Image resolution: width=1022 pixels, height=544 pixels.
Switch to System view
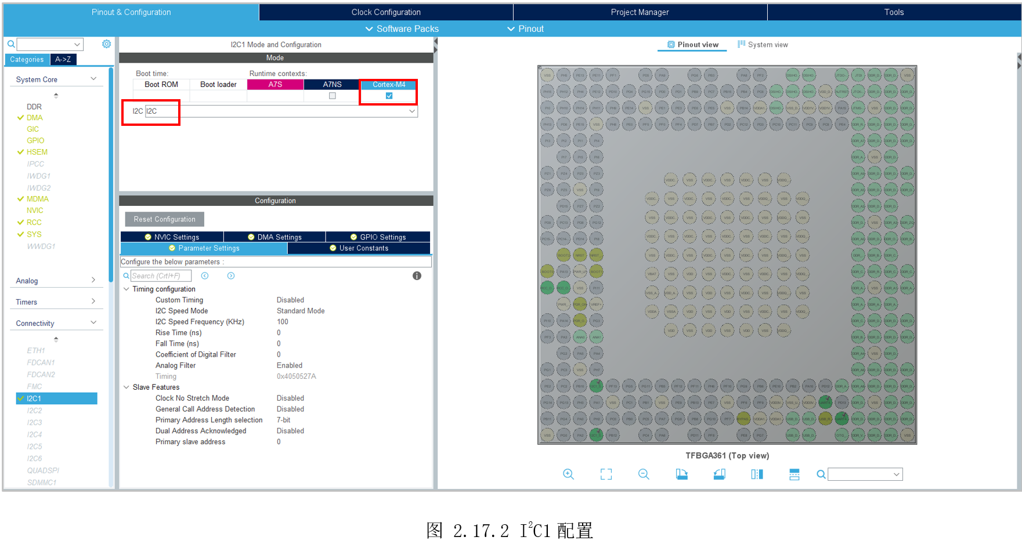[763, 45]
